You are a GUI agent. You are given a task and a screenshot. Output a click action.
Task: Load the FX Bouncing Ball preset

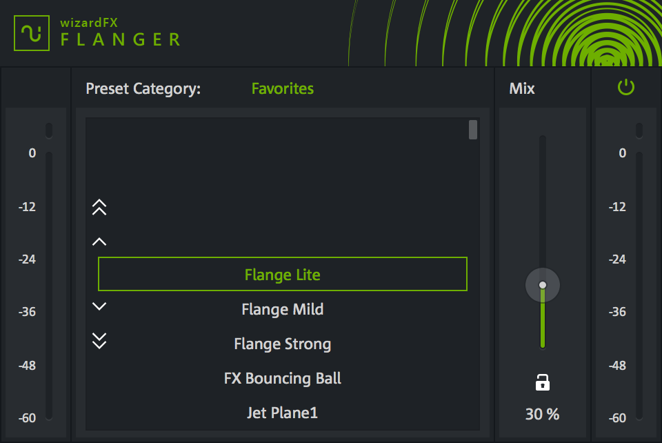coord(283,378)
